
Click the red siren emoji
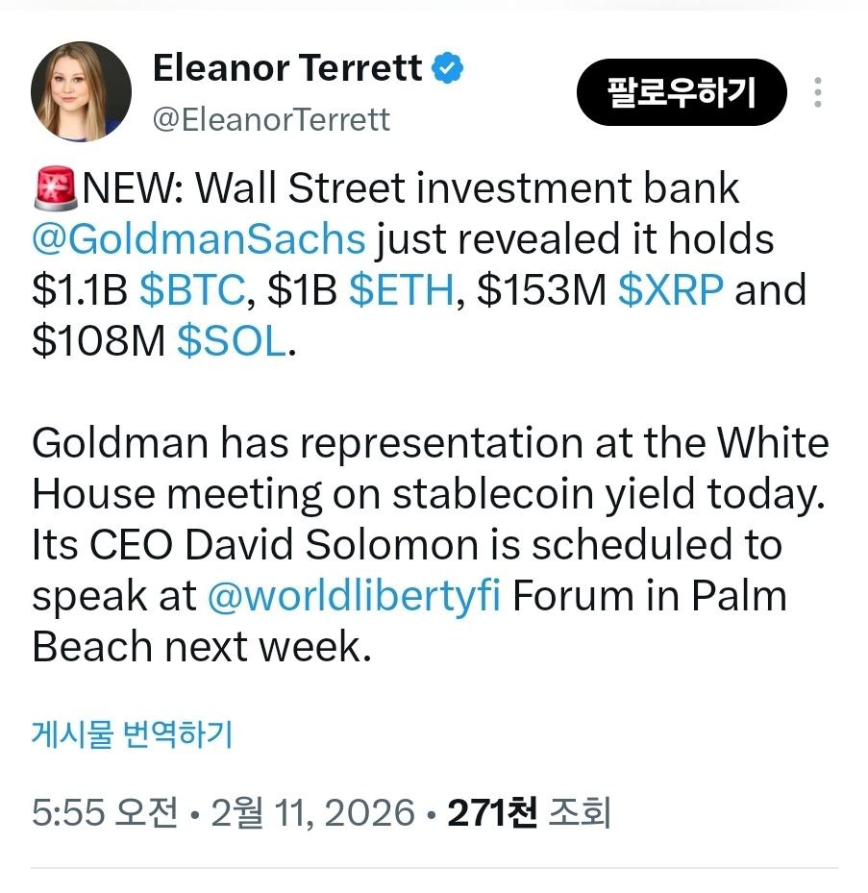tap(56, 188)
